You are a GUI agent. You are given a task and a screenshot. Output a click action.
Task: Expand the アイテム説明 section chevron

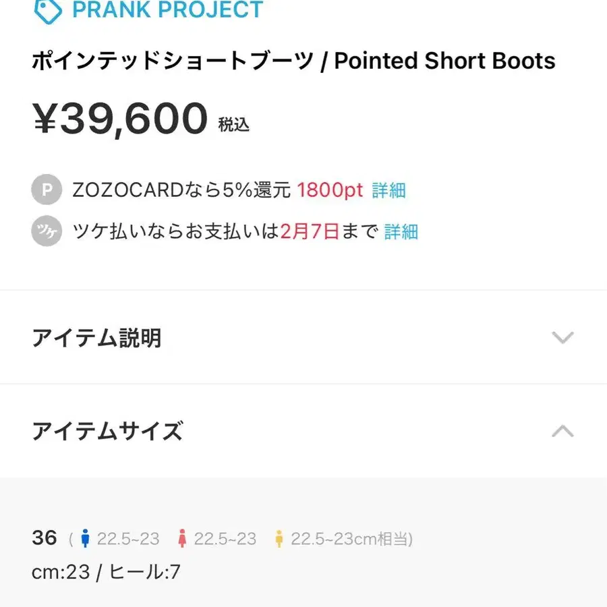(x=562, y=337)
